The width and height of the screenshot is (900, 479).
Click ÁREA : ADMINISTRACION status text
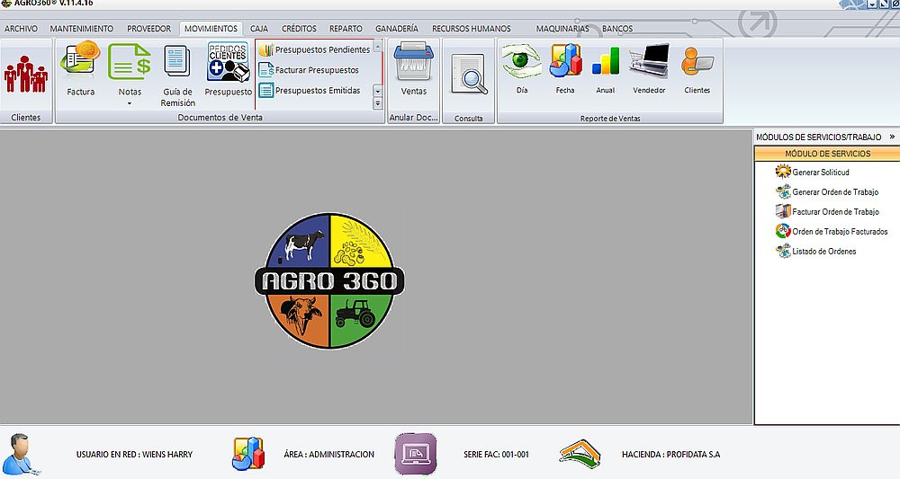tap(328, 455)
